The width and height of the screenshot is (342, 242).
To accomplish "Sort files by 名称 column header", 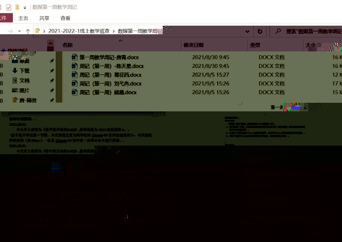I will (68, 46).
